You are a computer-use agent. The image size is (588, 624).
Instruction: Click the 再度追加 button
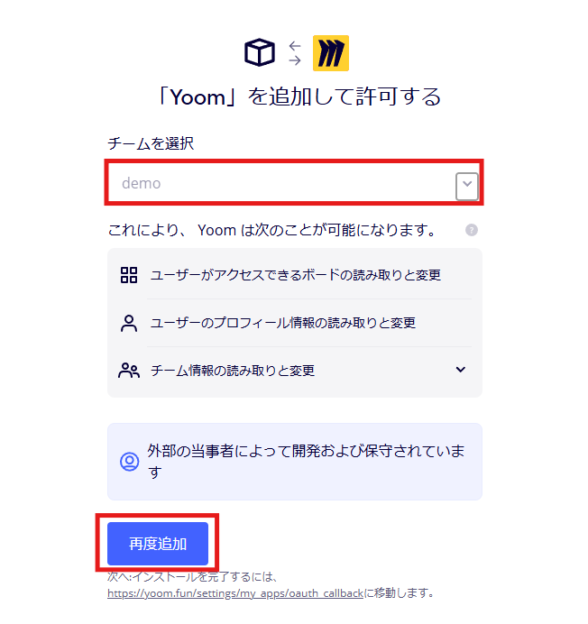158,544
